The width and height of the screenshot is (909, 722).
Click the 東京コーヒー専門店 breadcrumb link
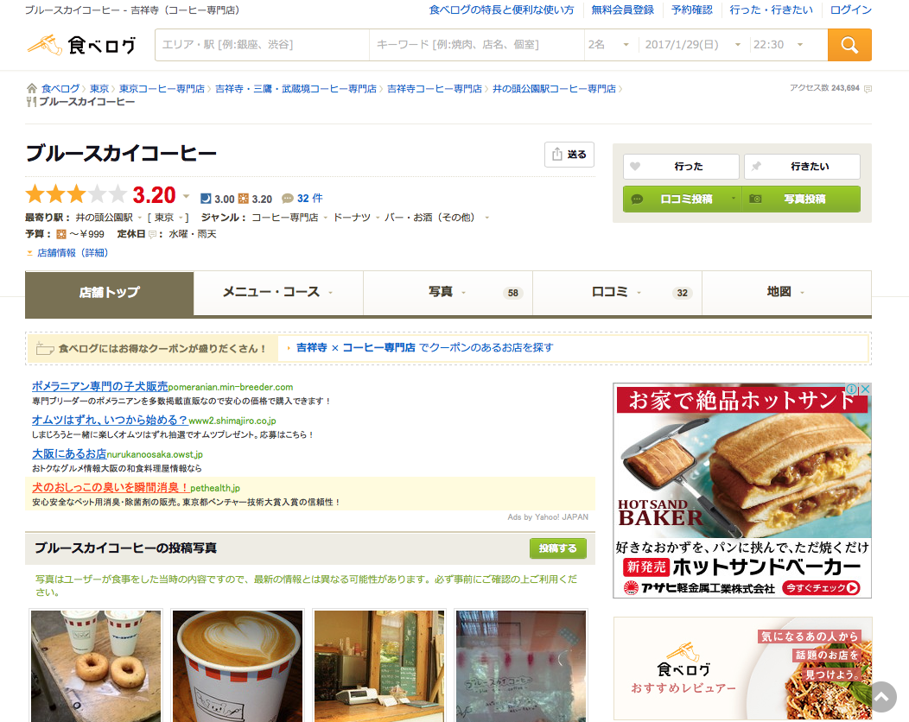[x=162, y=89]
